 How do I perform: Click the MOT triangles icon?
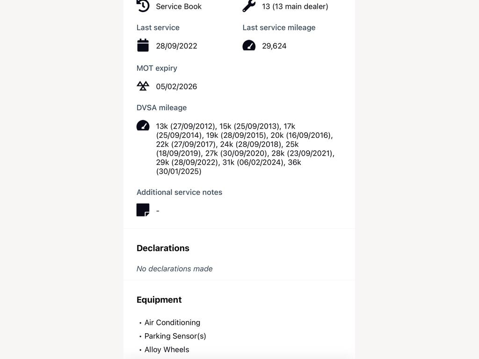[143, 86]
